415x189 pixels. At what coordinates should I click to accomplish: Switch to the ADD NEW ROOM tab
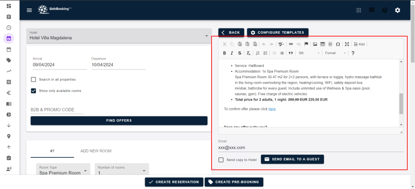(x=96, y=151)
